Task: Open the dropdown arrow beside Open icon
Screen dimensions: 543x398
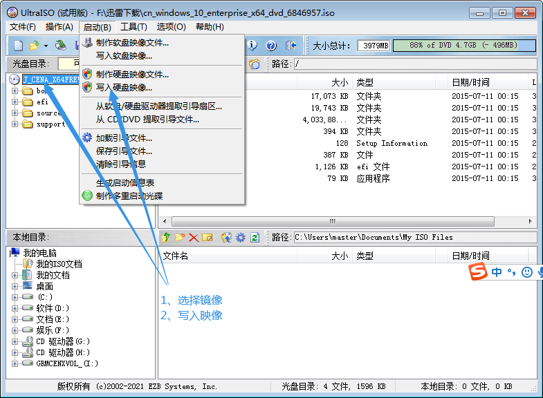Action: tap(46, 46)
